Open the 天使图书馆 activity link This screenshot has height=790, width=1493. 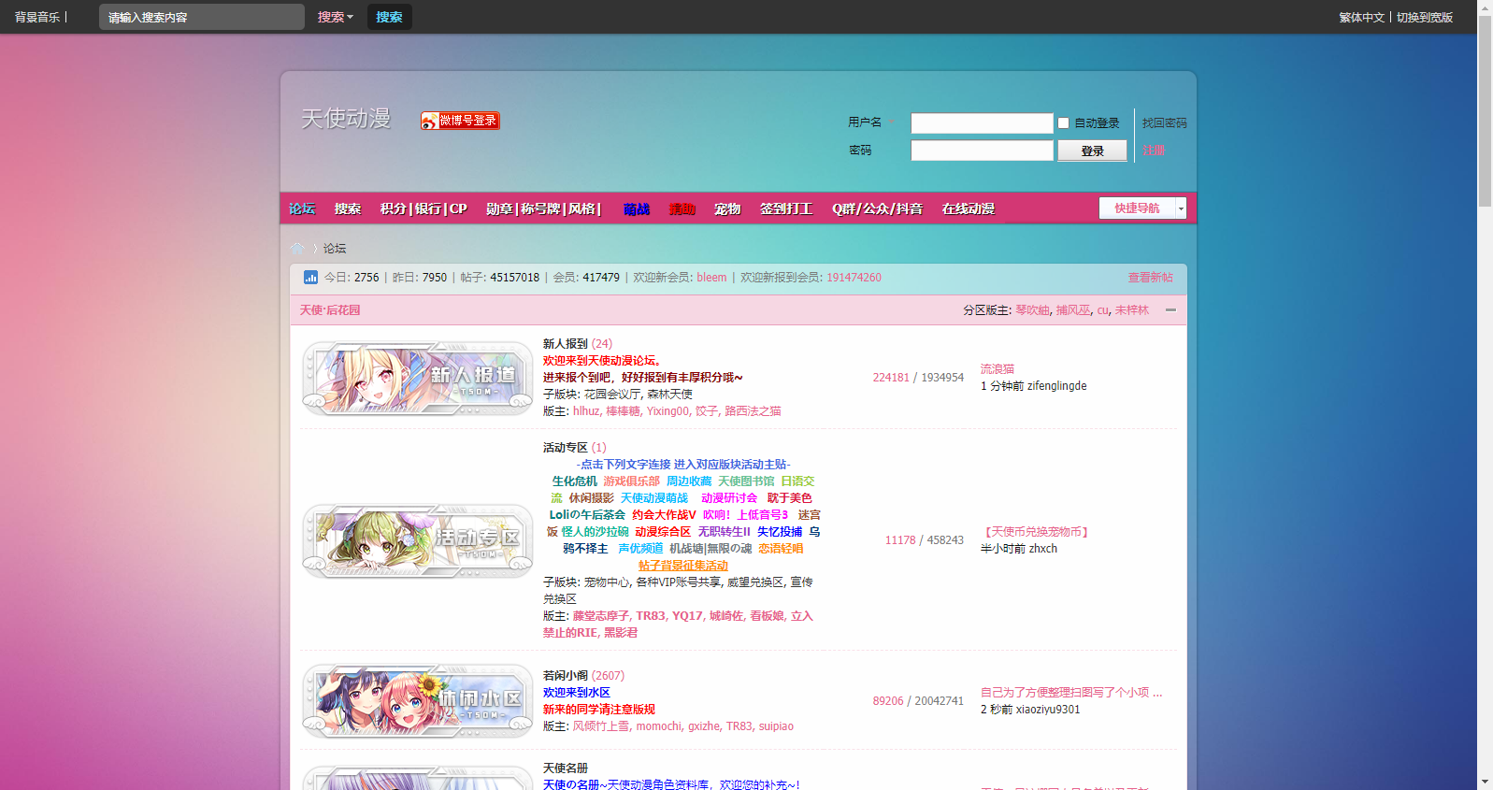point(746,481)
